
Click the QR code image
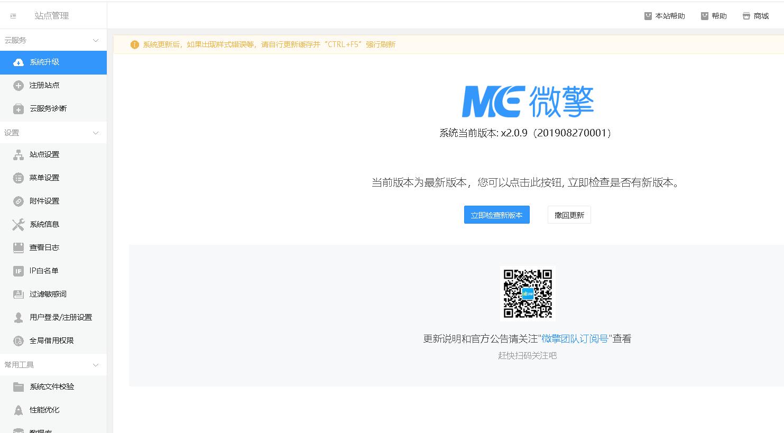tap(528, 293)
